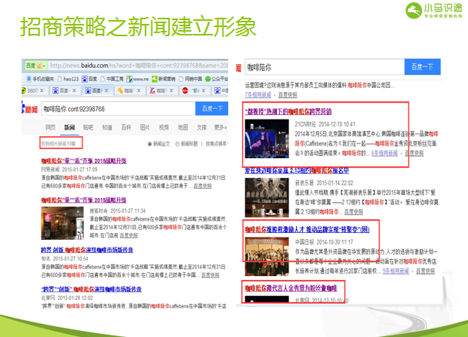
Task: Open the 6条相同新闻 link
Action: tap(385, 153)
